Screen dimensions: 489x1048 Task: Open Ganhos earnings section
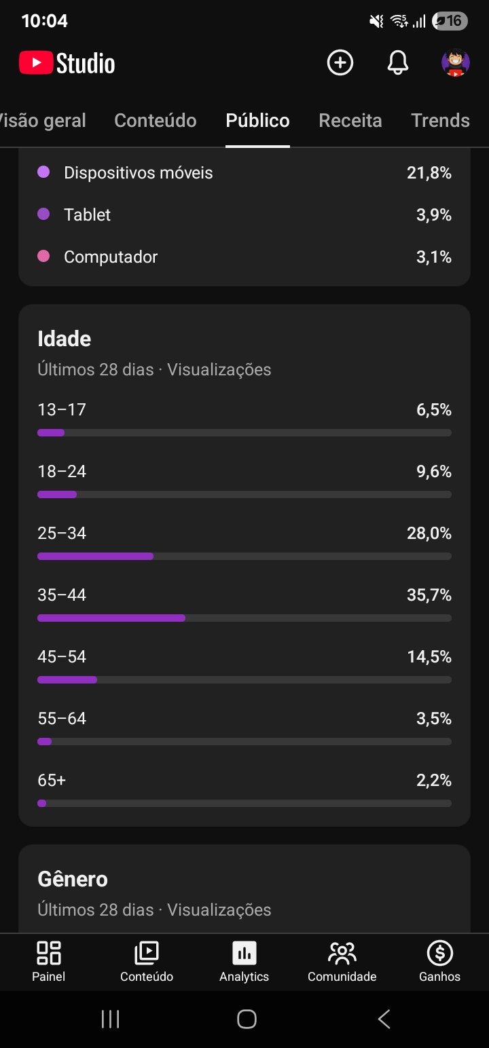(439, 961)
